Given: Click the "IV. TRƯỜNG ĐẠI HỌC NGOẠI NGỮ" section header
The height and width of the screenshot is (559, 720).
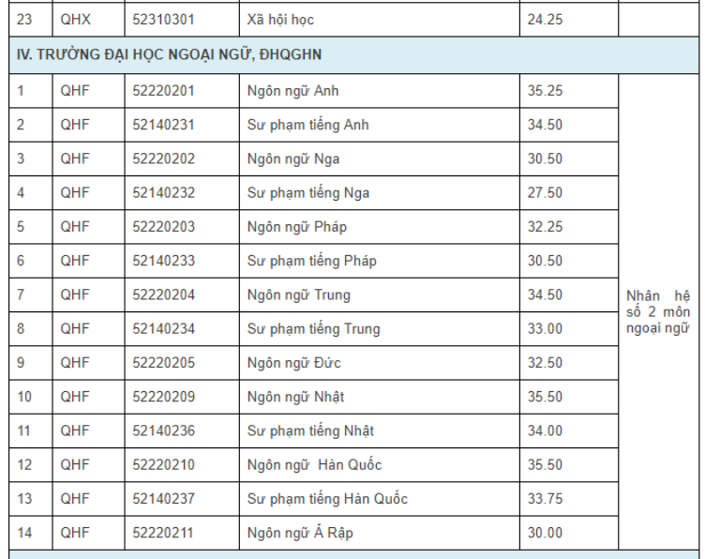Looking at the screenshot, I should 170,54.
